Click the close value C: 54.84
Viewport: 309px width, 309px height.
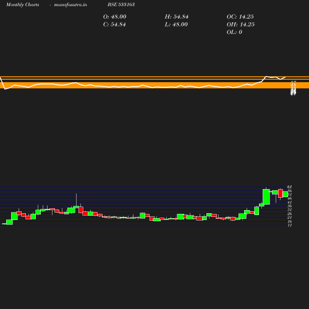[114, 25]
